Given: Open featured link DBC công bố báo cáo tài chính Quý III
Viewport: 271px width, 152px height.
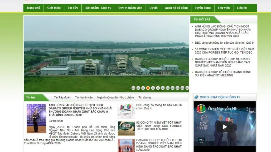Looking at the screenshot, I should (x=225, y=43).
